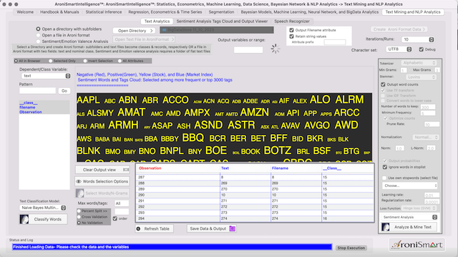Click the icon on Clear Output view button
Screen dimensions: 458x257
[126, 170]
